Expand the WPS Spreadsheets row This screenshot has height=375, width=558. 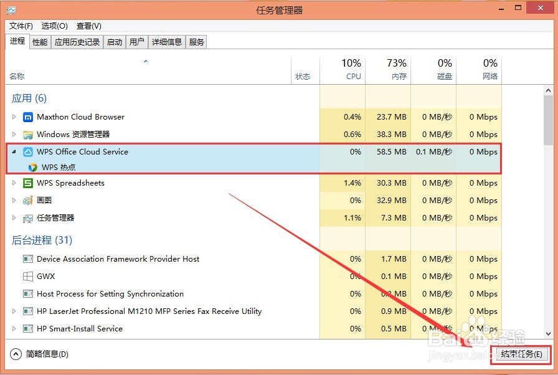(x=14, y=183)
